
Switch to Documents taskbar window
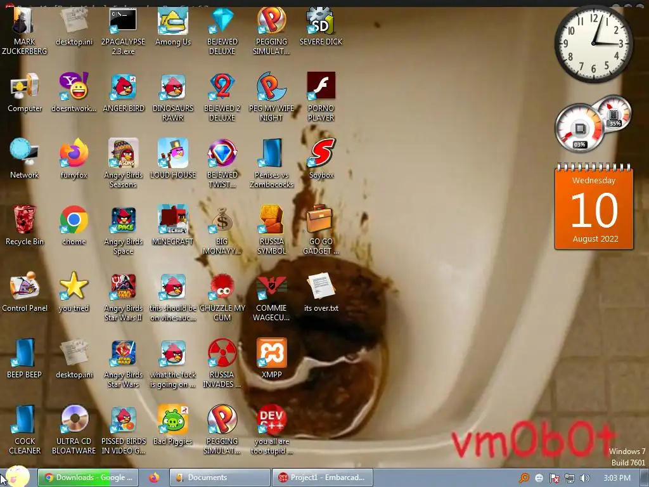tap(219, 477)
